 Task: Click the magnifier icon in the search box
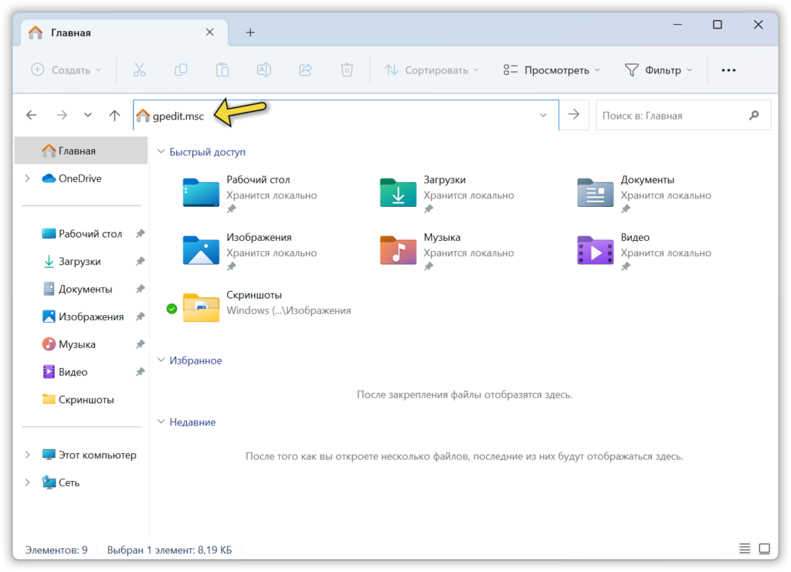[x=753, y=114]
